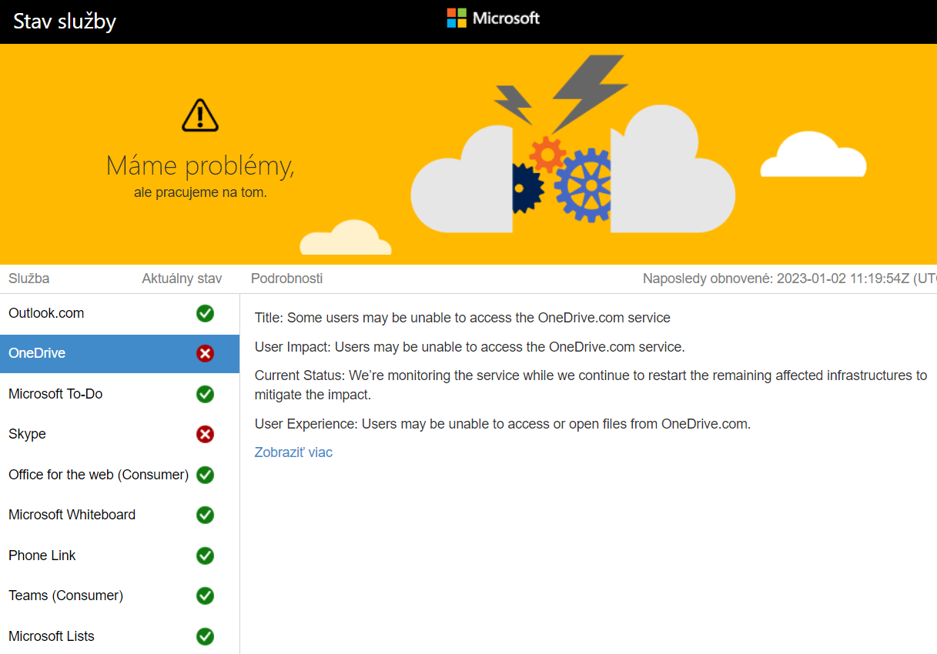Click green status icon for Phone Link
This screenshot has height=654, width=937.
tap(205, 556)
